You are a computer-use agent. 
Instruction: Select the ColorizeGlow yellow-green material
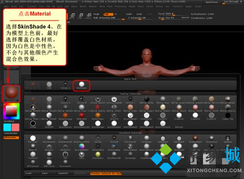pos(98,155)
